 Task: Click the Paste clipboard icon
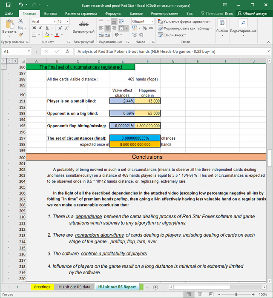(x=10, y=24)
